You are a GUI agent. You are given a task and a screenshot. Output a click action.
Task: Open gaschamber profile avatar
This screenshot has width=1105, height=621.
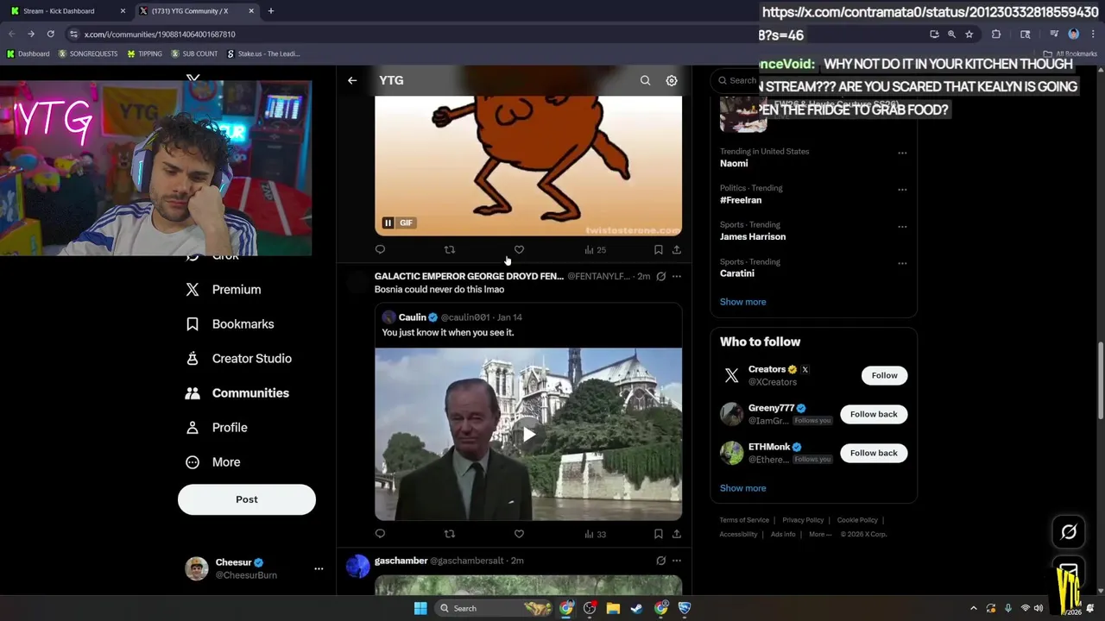[357, 566]
